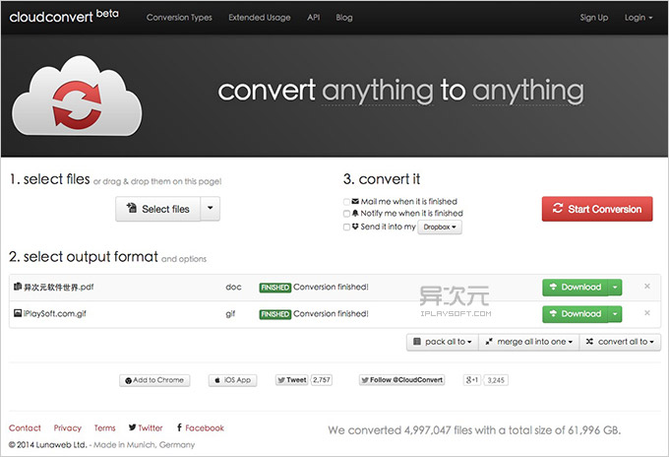
Task: Expand download options for the pdf row
Action: tap(615, 287)
